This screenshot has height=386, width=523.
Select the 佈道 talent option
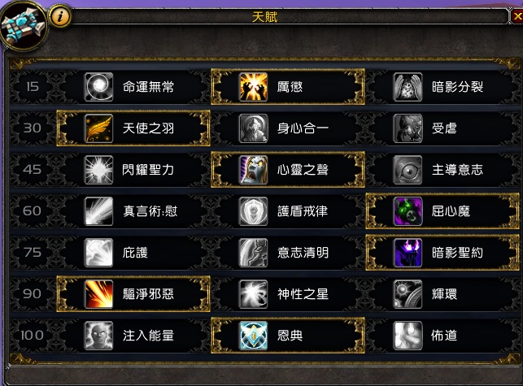pyautogui.click(x=442, y=336)
